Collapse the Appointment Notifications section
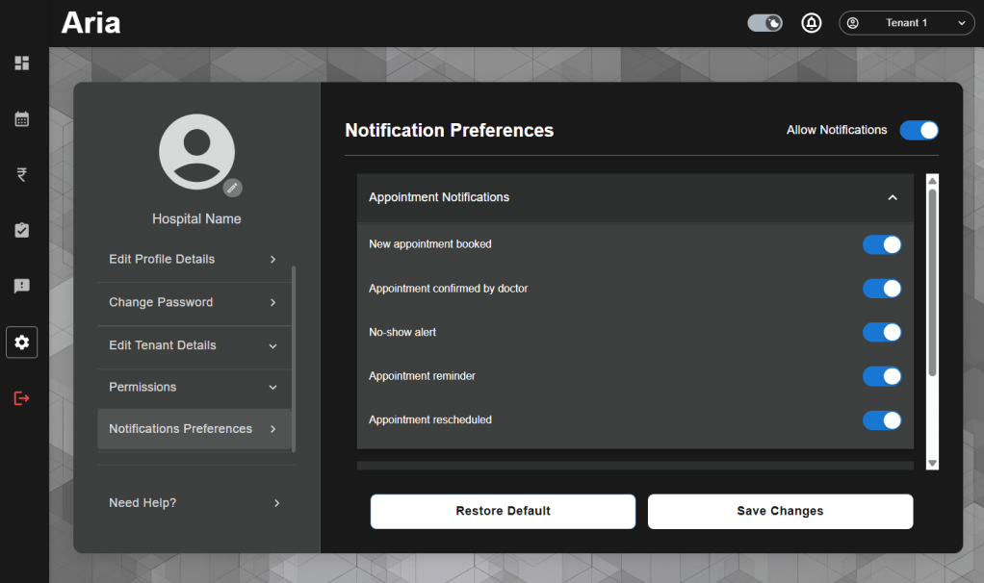The width and height of the screenshot is (984, 583). click(x=893, y=198)
